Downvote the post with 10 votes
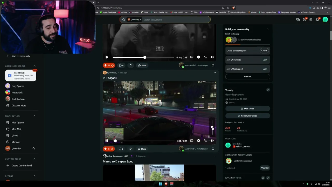Image resolution: width=332 pixels, height=187 pixels. coord(112,65)
